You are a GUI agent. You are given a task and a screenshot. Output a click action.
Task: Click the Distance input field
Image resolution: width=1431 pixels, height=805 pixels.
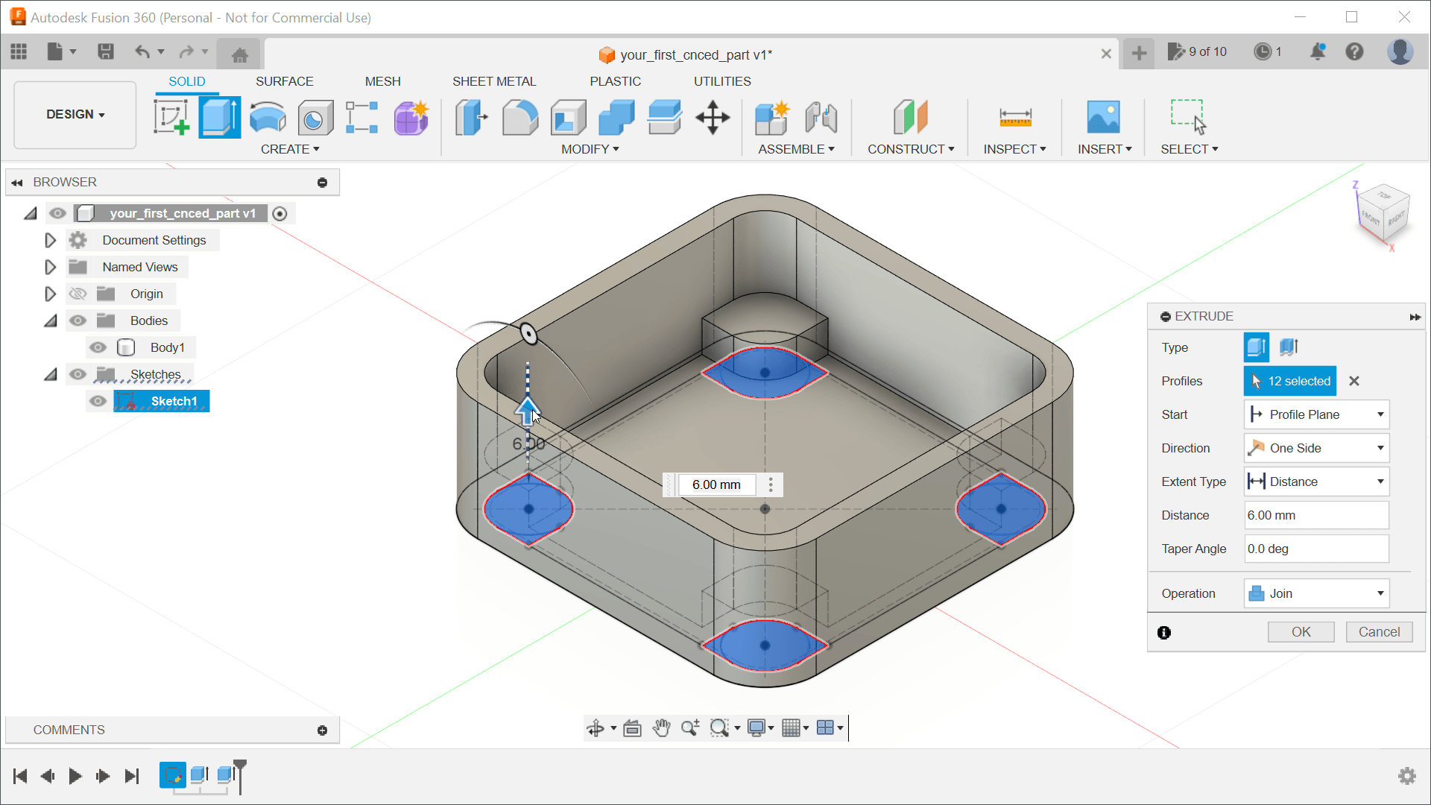(x=1315, y=515)
